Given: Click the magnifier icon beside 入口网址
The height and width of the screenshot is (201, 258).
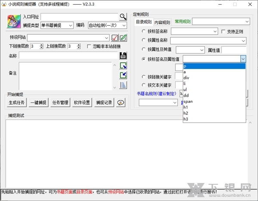Looking at the screenshot, I should (x=123, y=17).
